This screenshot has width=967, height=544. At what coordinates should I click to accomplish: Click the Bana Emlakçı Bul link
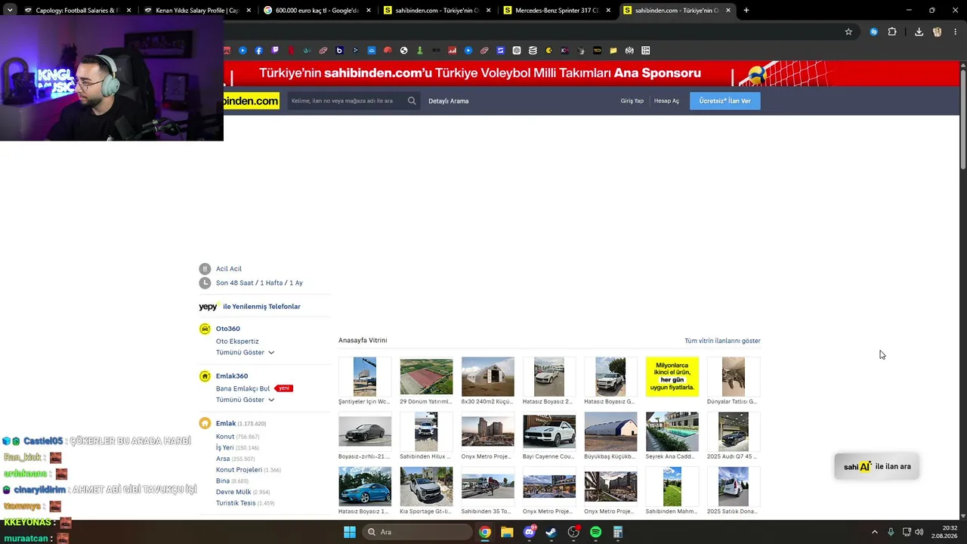pos(243,388)
